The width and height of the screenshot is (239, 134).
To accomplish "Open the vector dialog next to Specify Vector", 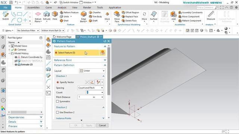I will tap(92, 82).
